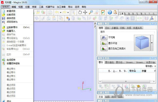Image resolution: width=158 pixels, height=102 pixels.
Task: Click the 数量 column header
Action: (x=144, y=71)
